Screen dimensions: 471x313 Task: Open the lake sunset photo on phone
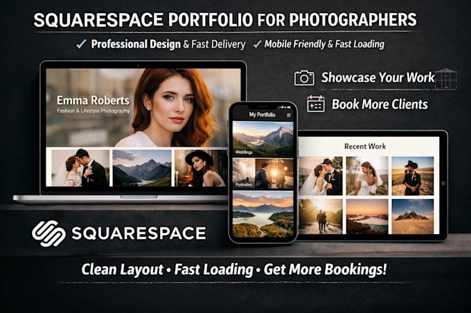(x=263, y=215)
